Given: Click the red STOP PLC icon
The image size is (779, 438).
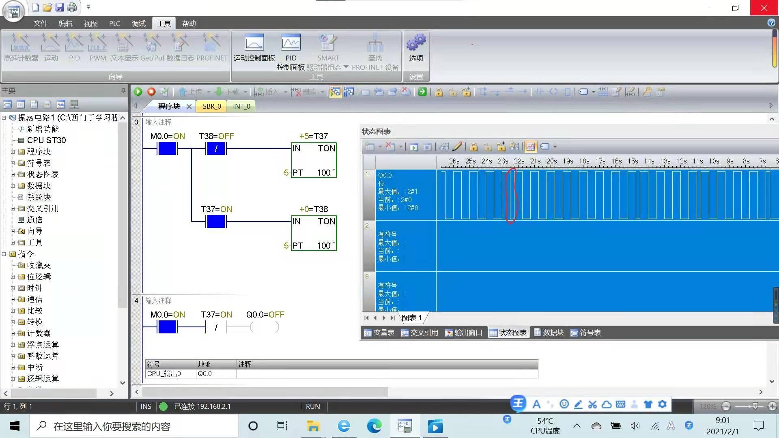Looking at the screenshot, I should [x=151, y=92].
